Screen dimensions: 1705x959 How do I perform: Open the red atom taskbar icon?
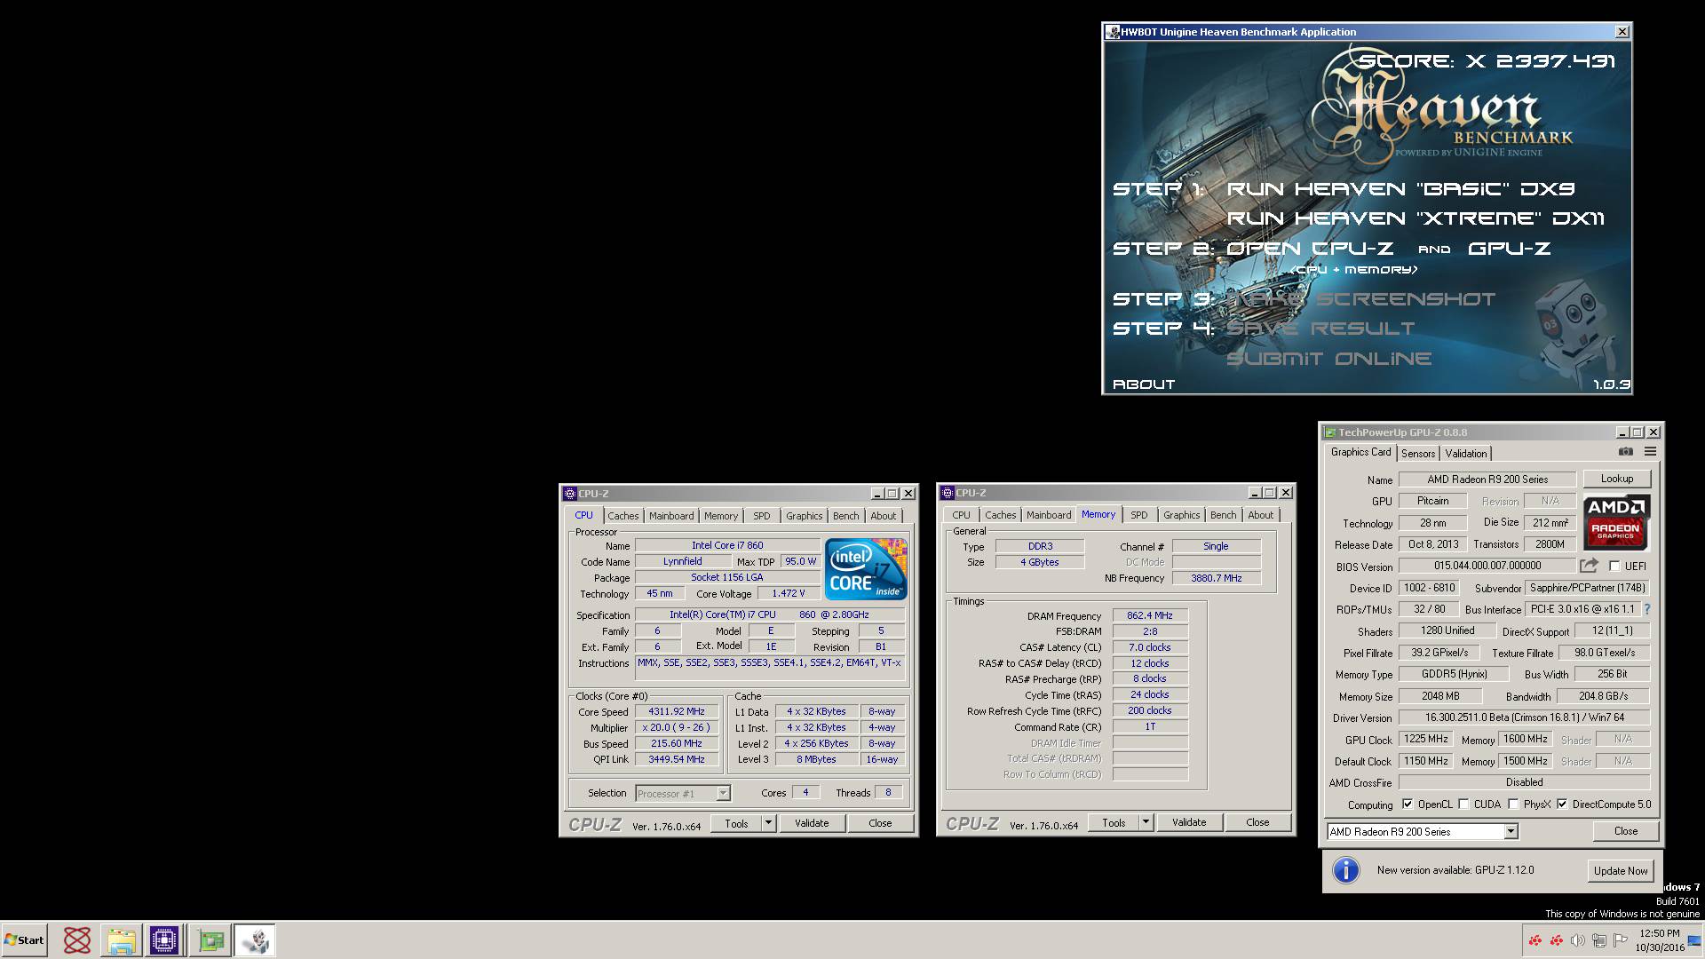77,940
